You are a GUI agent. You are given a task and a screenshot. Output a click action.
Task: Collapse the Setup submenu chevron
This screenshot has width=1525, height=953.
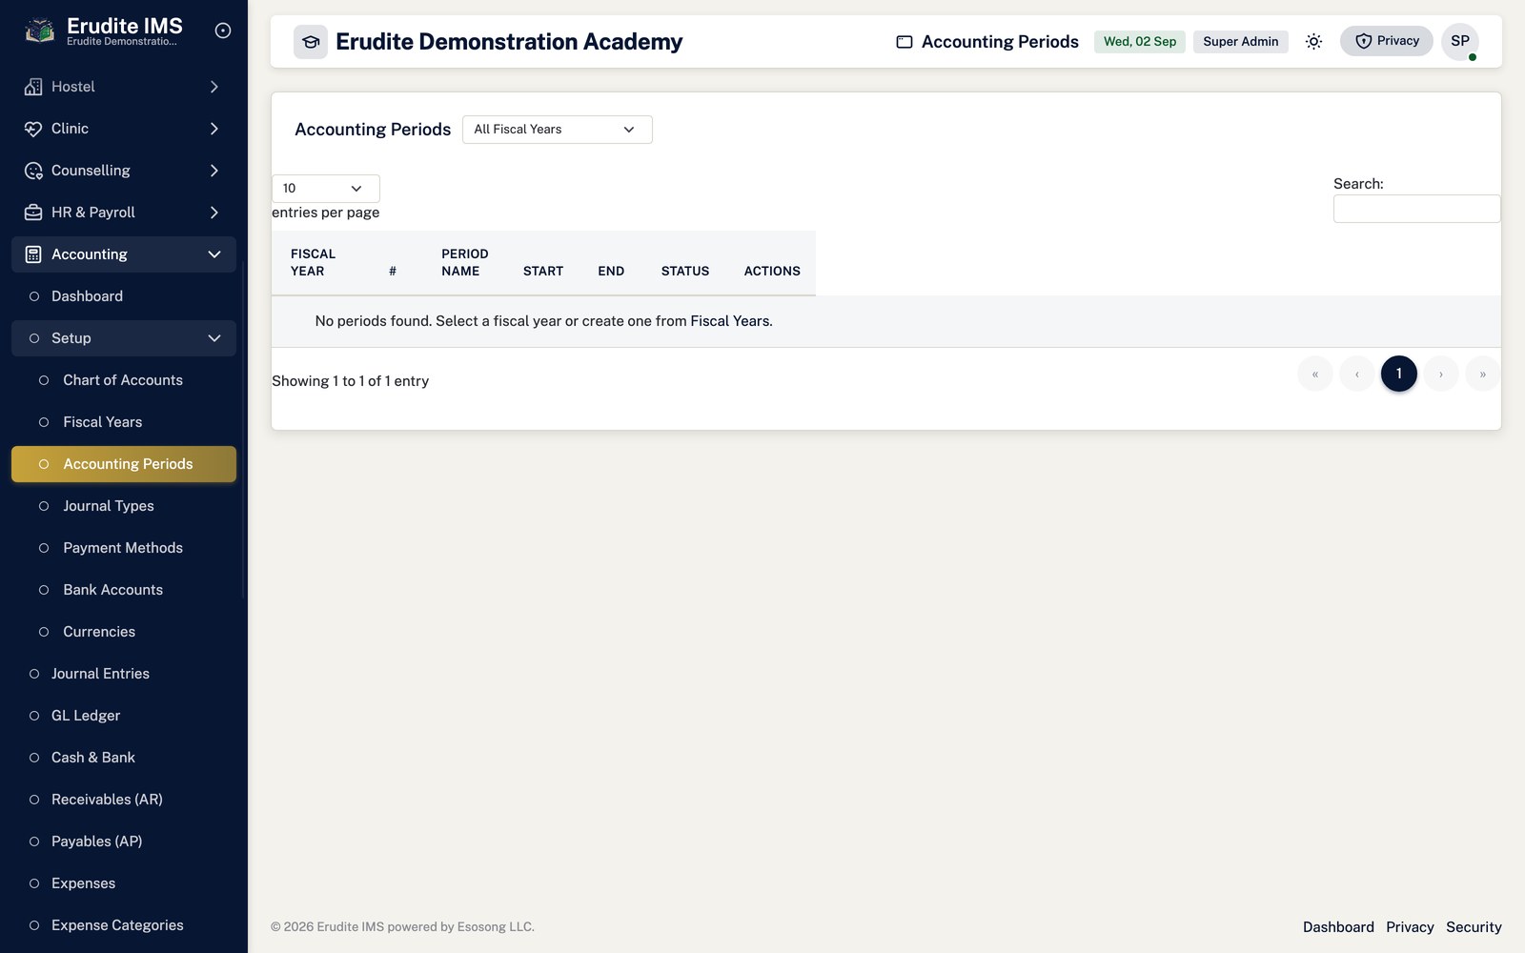point(214,338)
